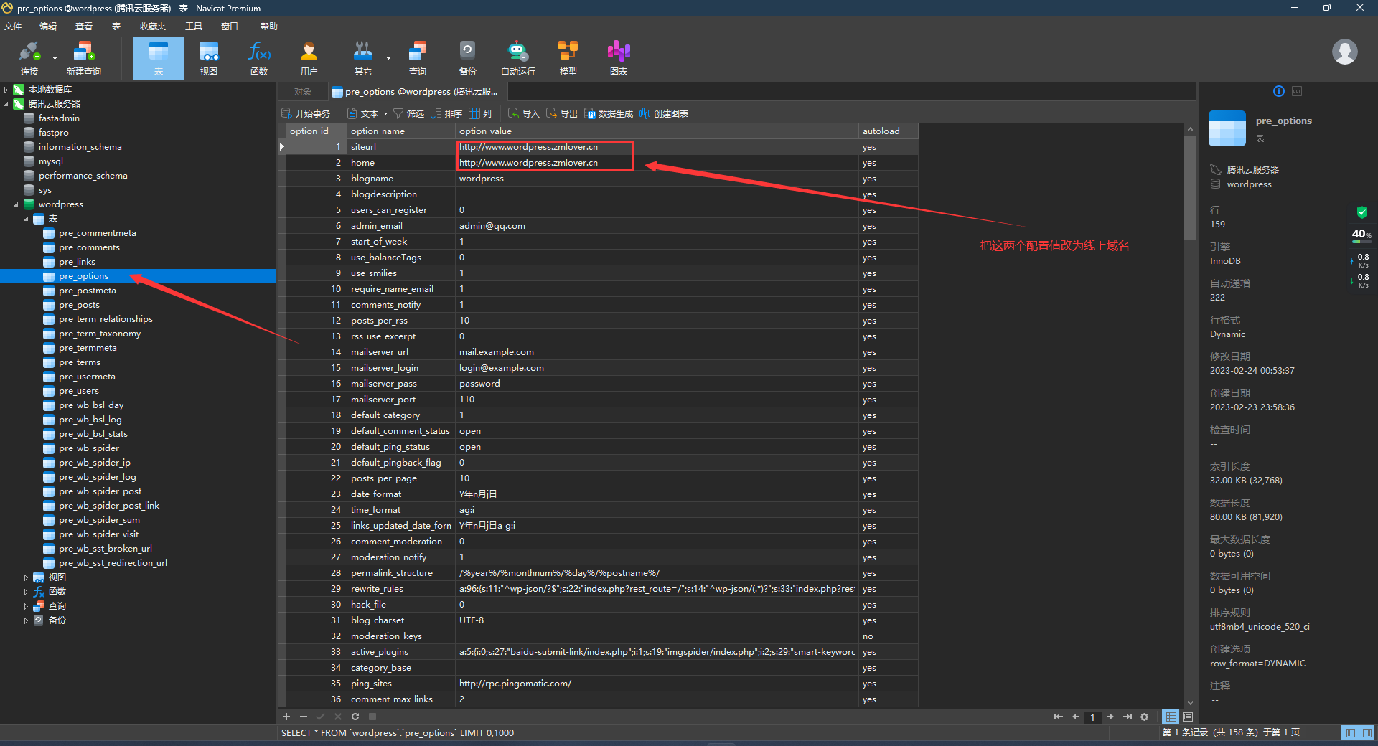The height and width of the screenshot is (746, 1378).
Task: Switch to grid view mode
Action: (x=1171, y=717)
